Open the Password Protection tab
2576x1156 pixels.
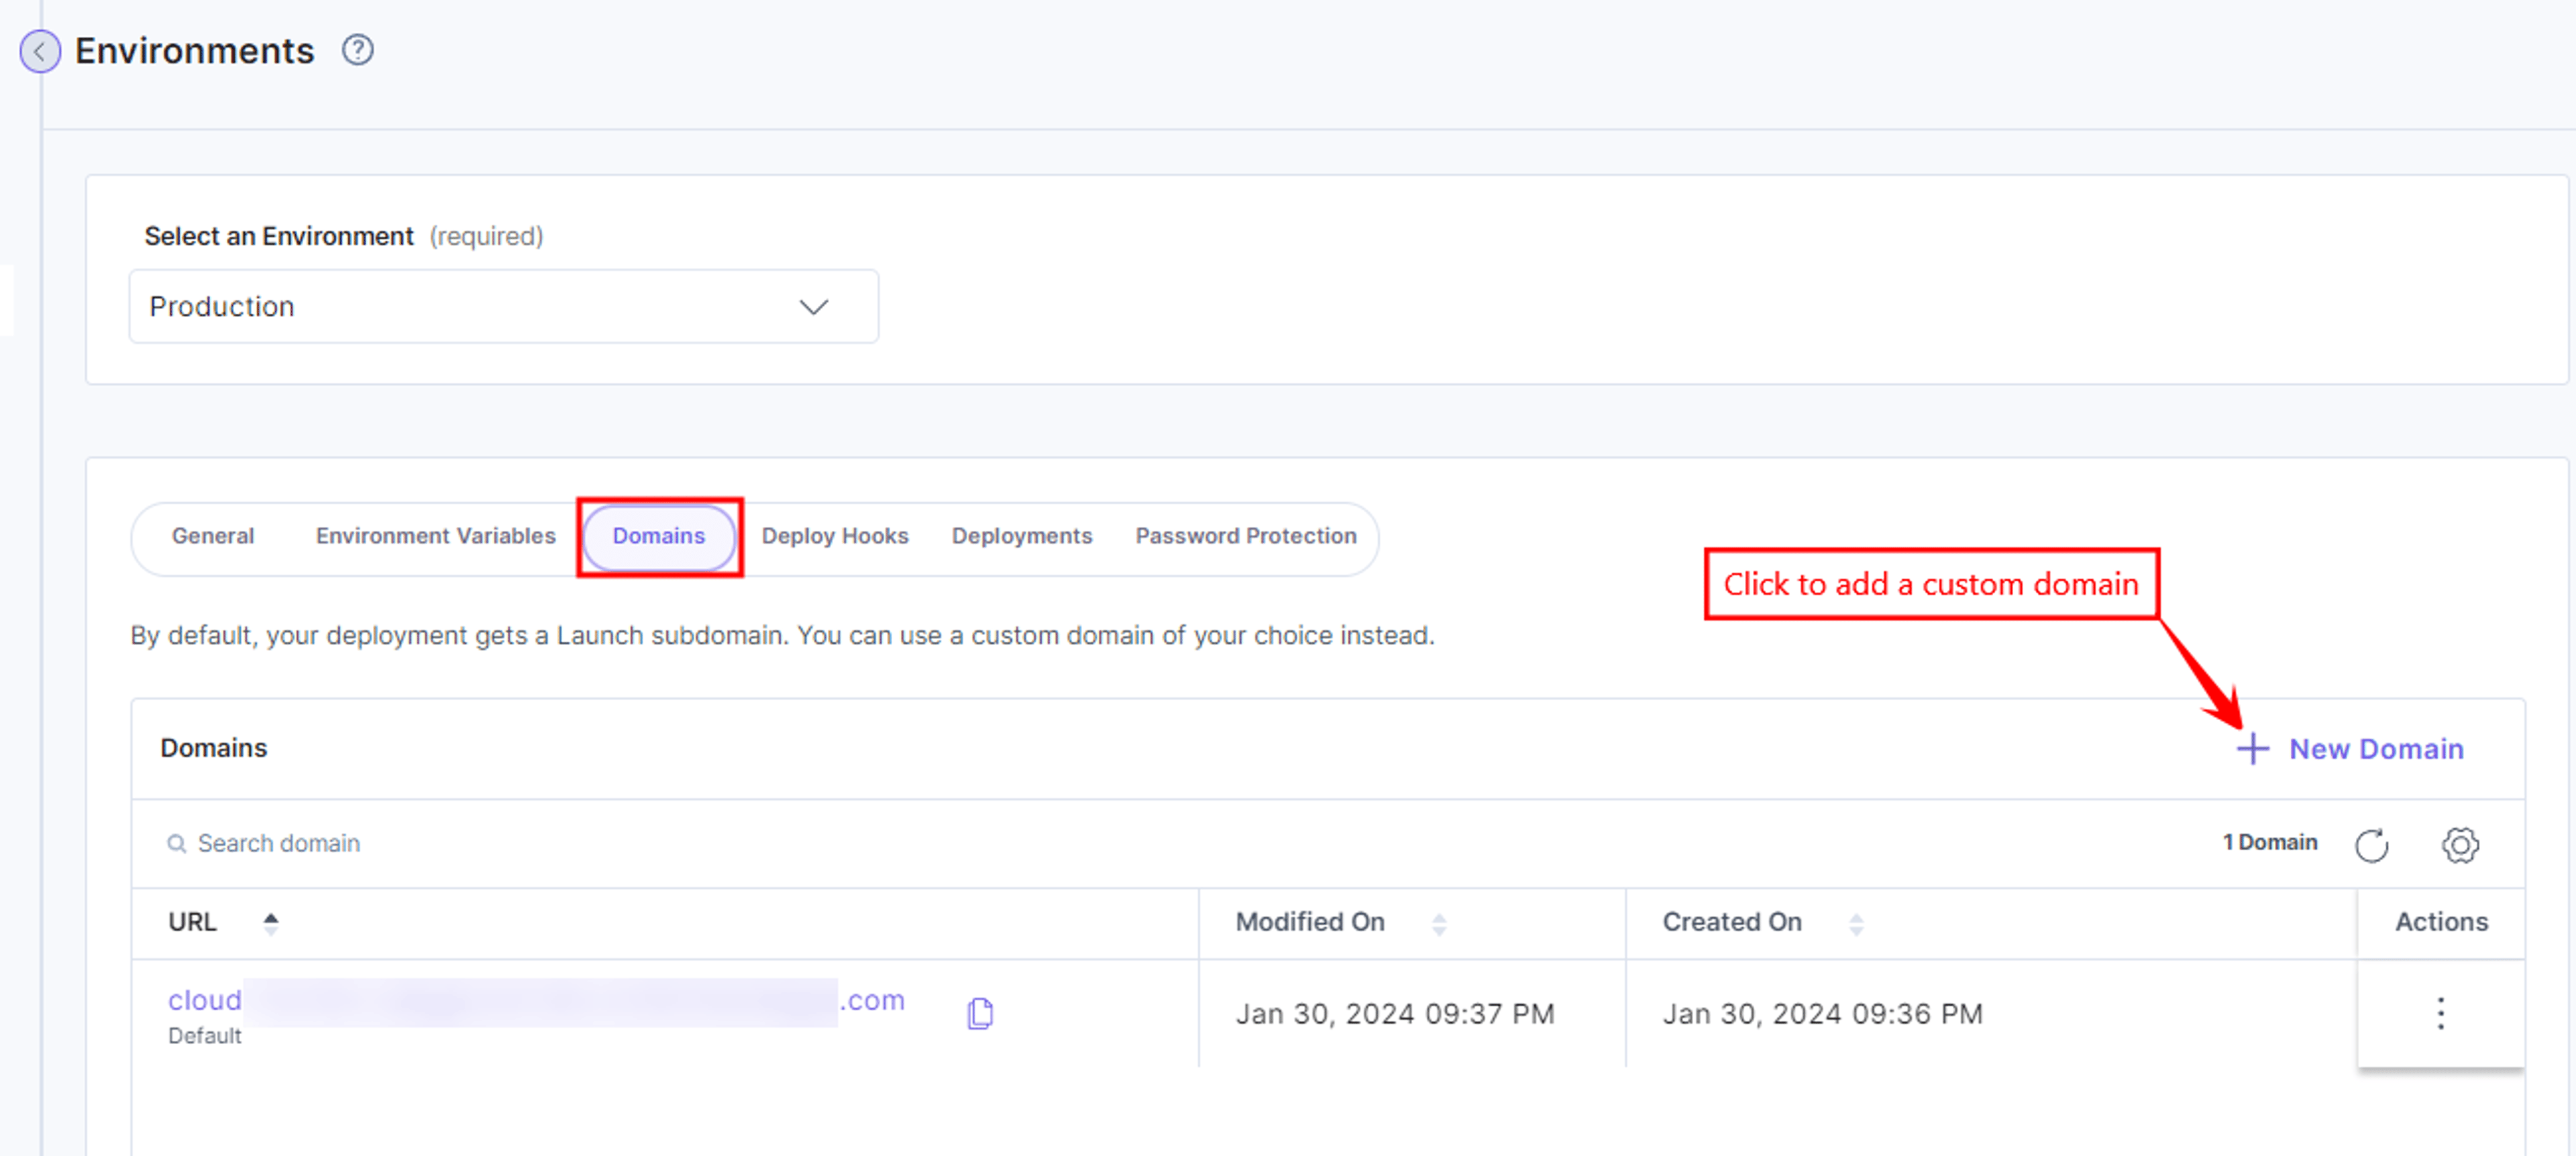(1246, 536)
